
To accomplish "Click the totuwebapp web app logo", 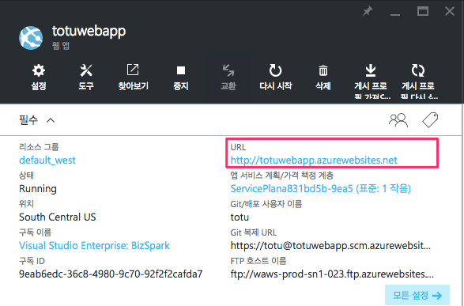I will [x=31, y=38].
